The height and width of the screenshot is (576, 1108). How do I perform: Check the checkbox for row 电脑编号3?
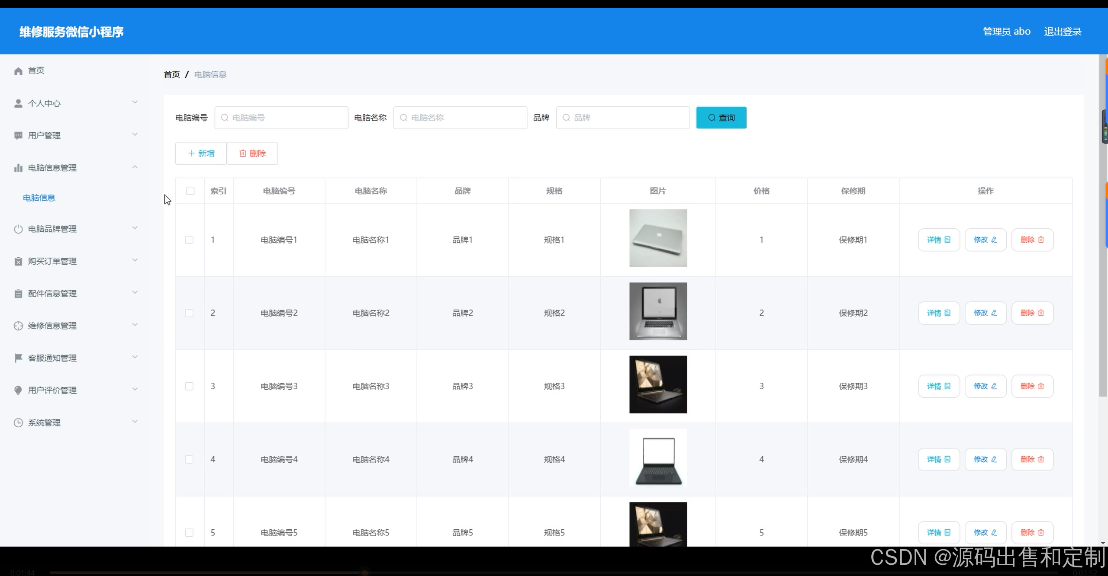(x=189, y=386)
